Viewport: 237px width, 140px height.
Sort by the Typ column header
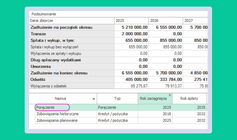tap(117, 99)
